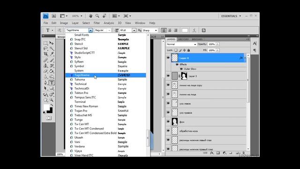This screenshot has height=169, width=300.
Task: Select the Clone Stamp tool
Action: click(x=45, y=66)
